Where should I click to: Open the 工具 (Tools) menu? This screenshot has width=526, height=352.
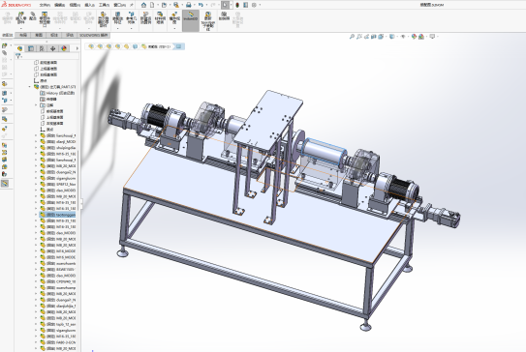coord(104,5)
